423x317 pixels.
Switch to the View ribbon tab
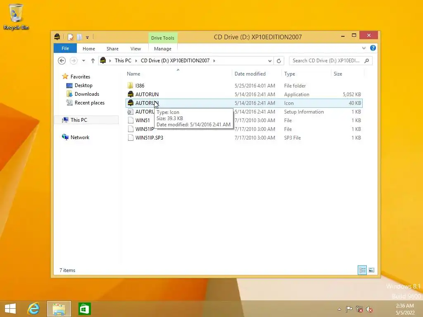[x=135, y=49]
